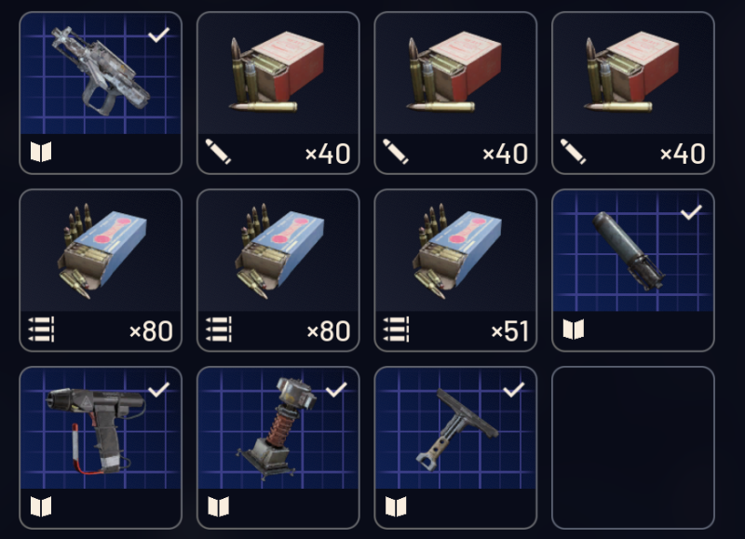The width and height of the screenshot is (745, 539).
Task: Select the silencer blueprint item
Action: (633, 270)
